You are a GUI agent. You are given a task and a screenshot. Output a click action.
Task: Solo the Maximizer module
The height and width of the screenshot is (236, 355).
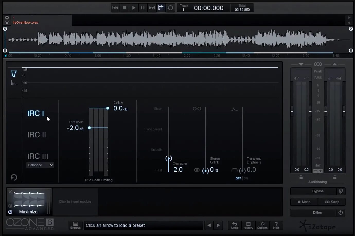10,206
